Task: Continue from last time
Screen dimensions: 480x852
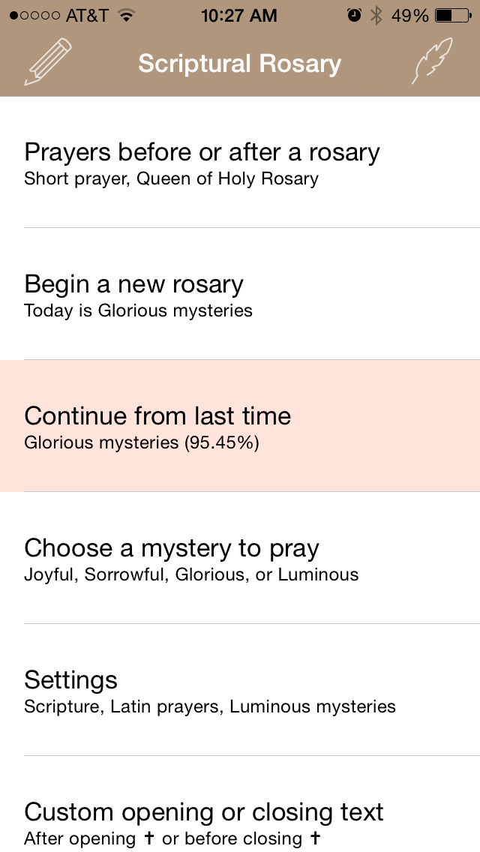Action: tap(157, 416)
